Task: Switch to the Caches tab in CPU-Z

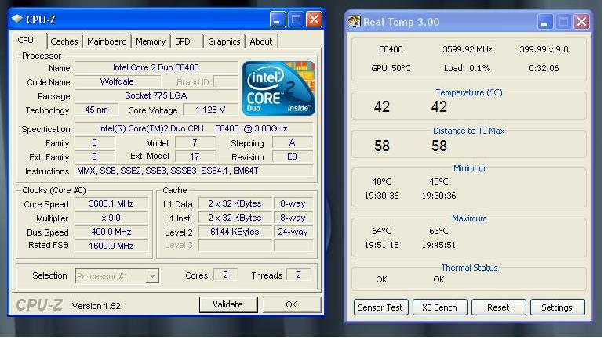Action: click(x=64, y=41)
